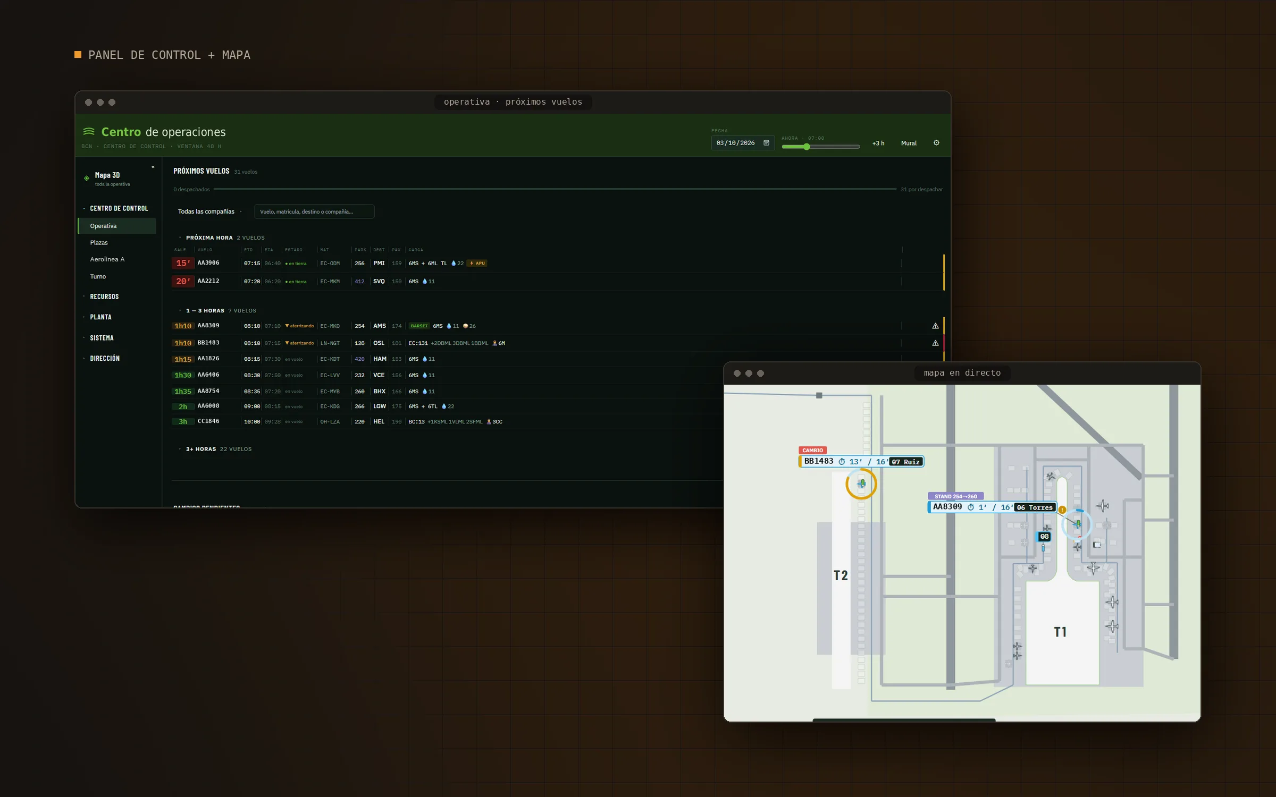Click the orange alert dot near AA8309 label
Viewport: 1276px width, 797px height.
click(x=1062, y=510)
